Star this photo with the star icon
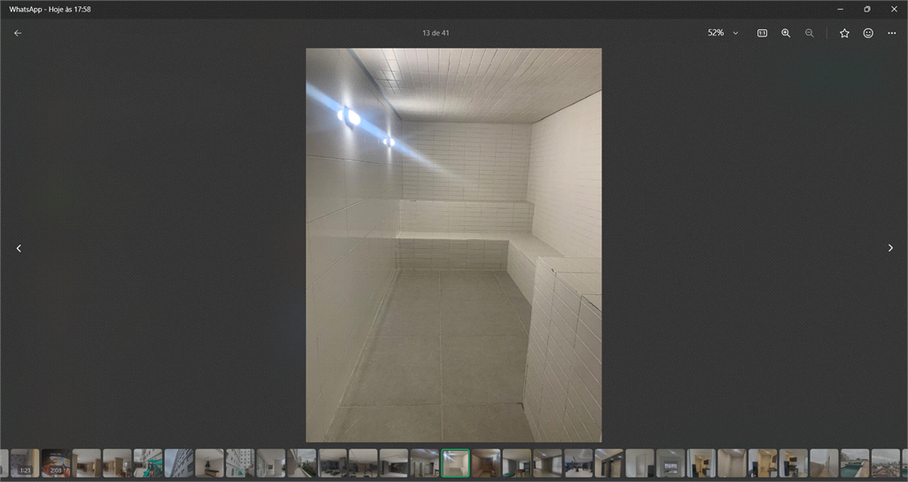The image size is (908, 482). click(x=844, y=33)
